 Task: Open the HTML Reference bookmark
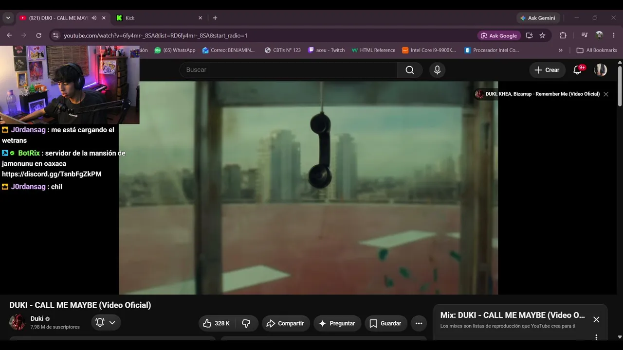(x=373, y=50)
